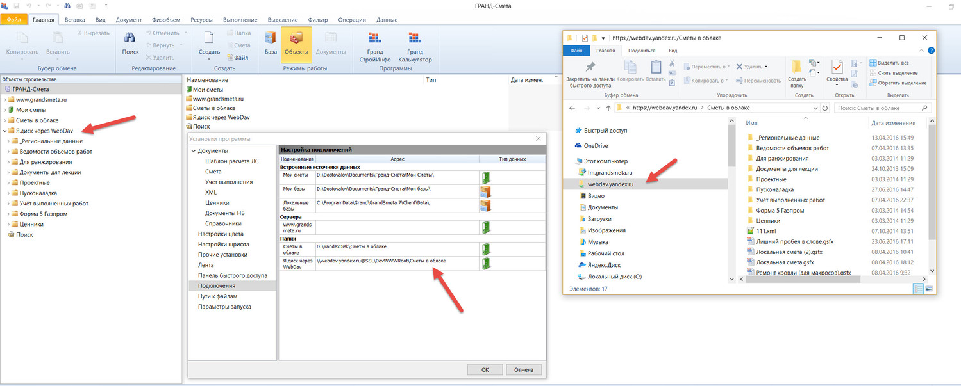This screenshot has width=961, height=386.
Task: Click data type icon for Локальные базы row
Action: (x=485, y=205)
